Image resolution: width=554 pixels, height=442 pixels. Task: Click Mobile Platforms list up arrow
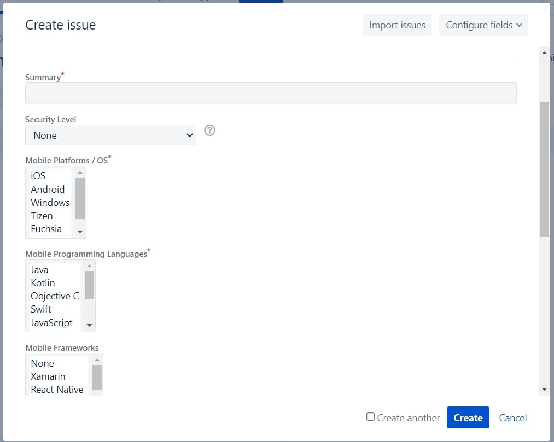coord(80,173)
